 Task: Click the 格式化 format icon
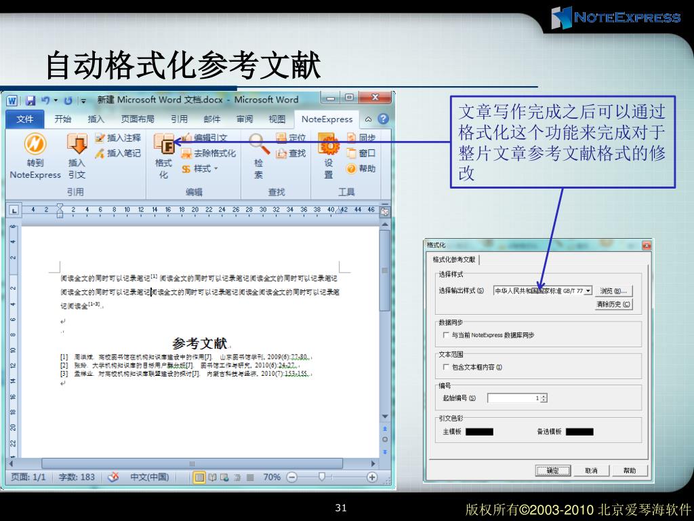pyautogui.click(x=164, y=144)
